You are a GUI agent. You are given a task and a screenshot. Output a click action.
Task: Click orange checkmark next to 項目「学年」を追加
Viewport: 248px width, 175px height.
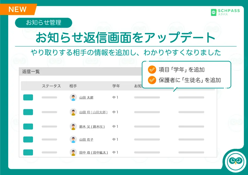coord(152,70)
